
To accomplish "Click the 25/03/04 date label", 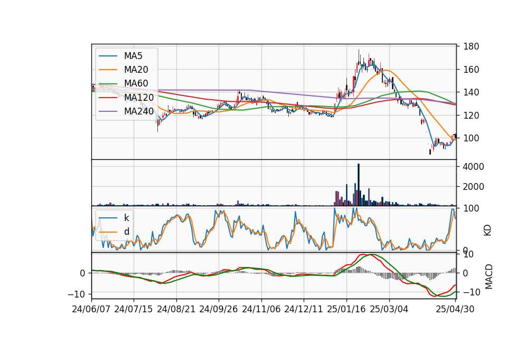I will point(389,309).
